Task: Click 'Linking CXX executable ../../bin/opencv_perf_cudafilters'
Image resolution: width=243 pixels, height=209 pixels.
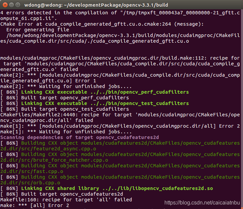Action: coord(105,92)
